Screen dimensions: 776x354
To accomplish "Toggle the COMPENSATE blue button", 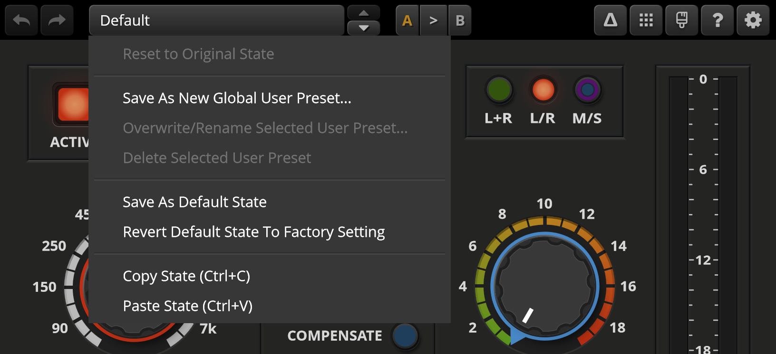I will pyautogui.click(x=405, y=335).
